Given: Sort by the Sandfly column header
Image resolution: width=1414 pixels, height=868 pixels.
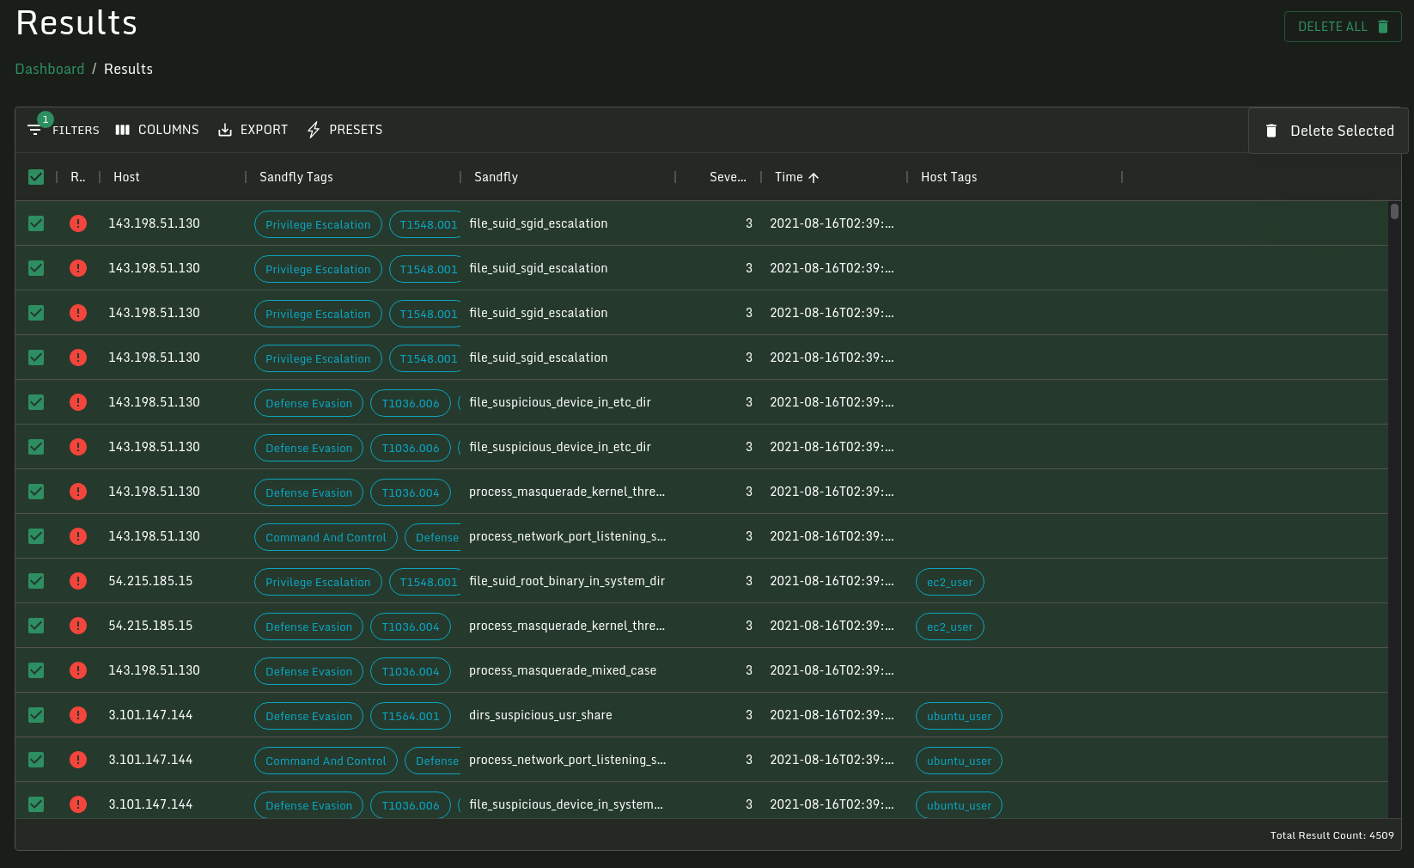Looking at the screenshot, I should pyautogui.click(x=496, y=177).
